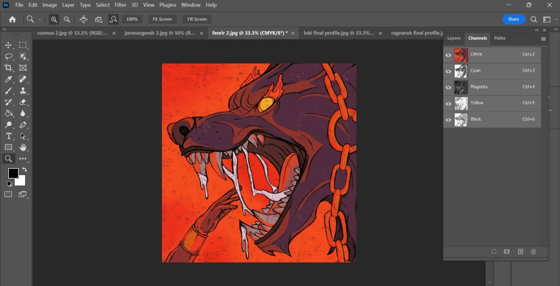
Task: Expand the Zoom tool preset dropdown
Action: 40,19
